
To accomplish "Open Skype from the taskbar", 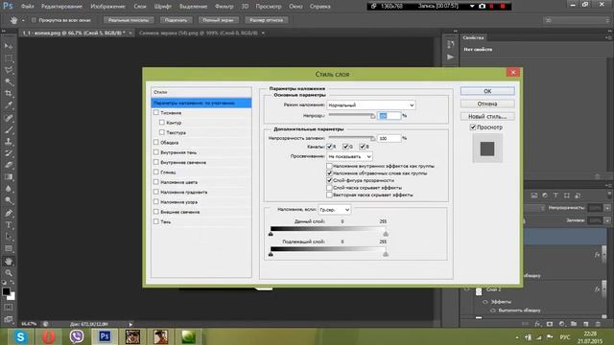I will [20, 336].
